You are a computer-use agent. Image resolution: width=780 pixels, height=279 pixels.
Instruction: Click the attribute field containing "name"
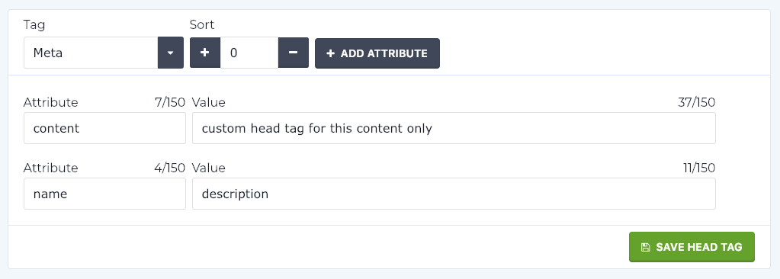(104, 194)
